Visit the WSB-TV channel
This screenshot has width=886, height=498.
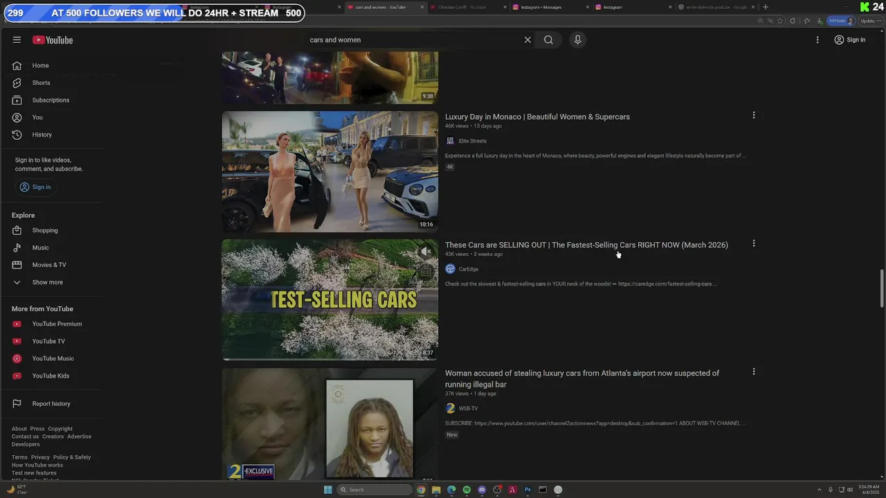click(x=468, y=409)
